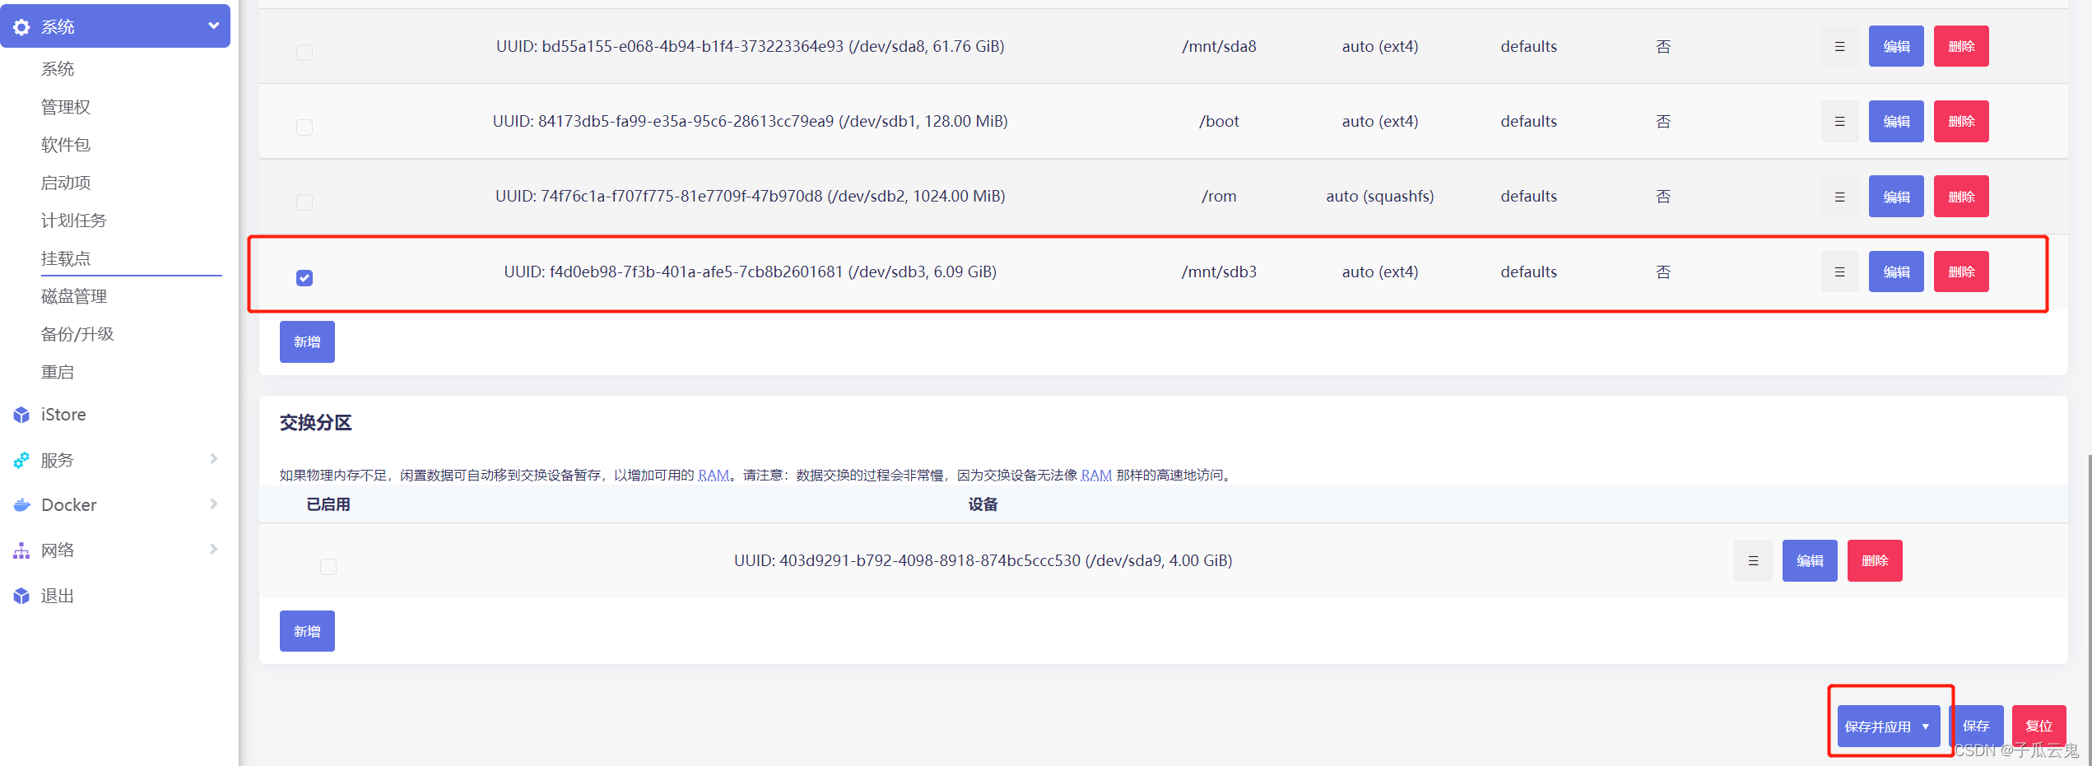Click 编辑 for the /rom row

pos(1896,197)
